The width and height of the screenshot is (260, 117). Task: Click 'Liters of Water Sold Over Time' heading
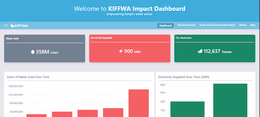coord(28,77)
